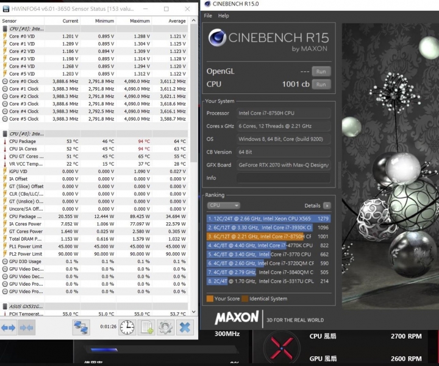
Task: Close sensors with the blue X icon
Action: (185, 328)
